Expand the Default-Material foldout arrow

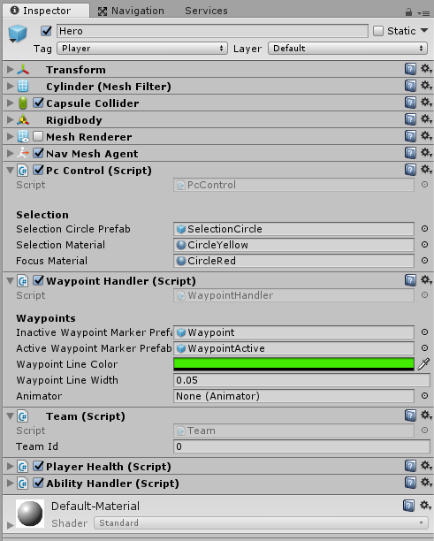pyautogui.click(x=10, y=525)
